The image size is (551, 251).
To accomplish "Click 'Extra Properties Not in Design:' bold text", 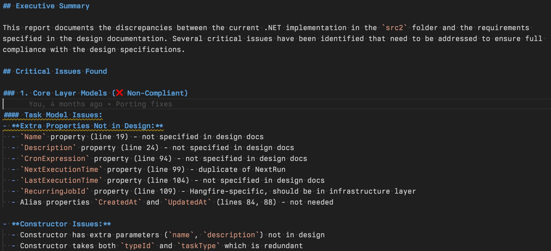I will click(87, 126).
